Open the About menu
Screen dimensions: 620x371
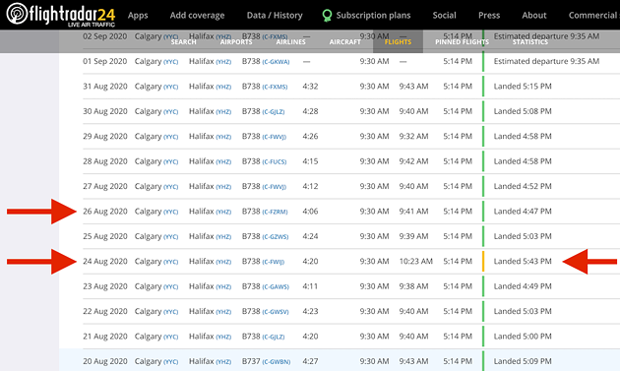pos(533,16)
